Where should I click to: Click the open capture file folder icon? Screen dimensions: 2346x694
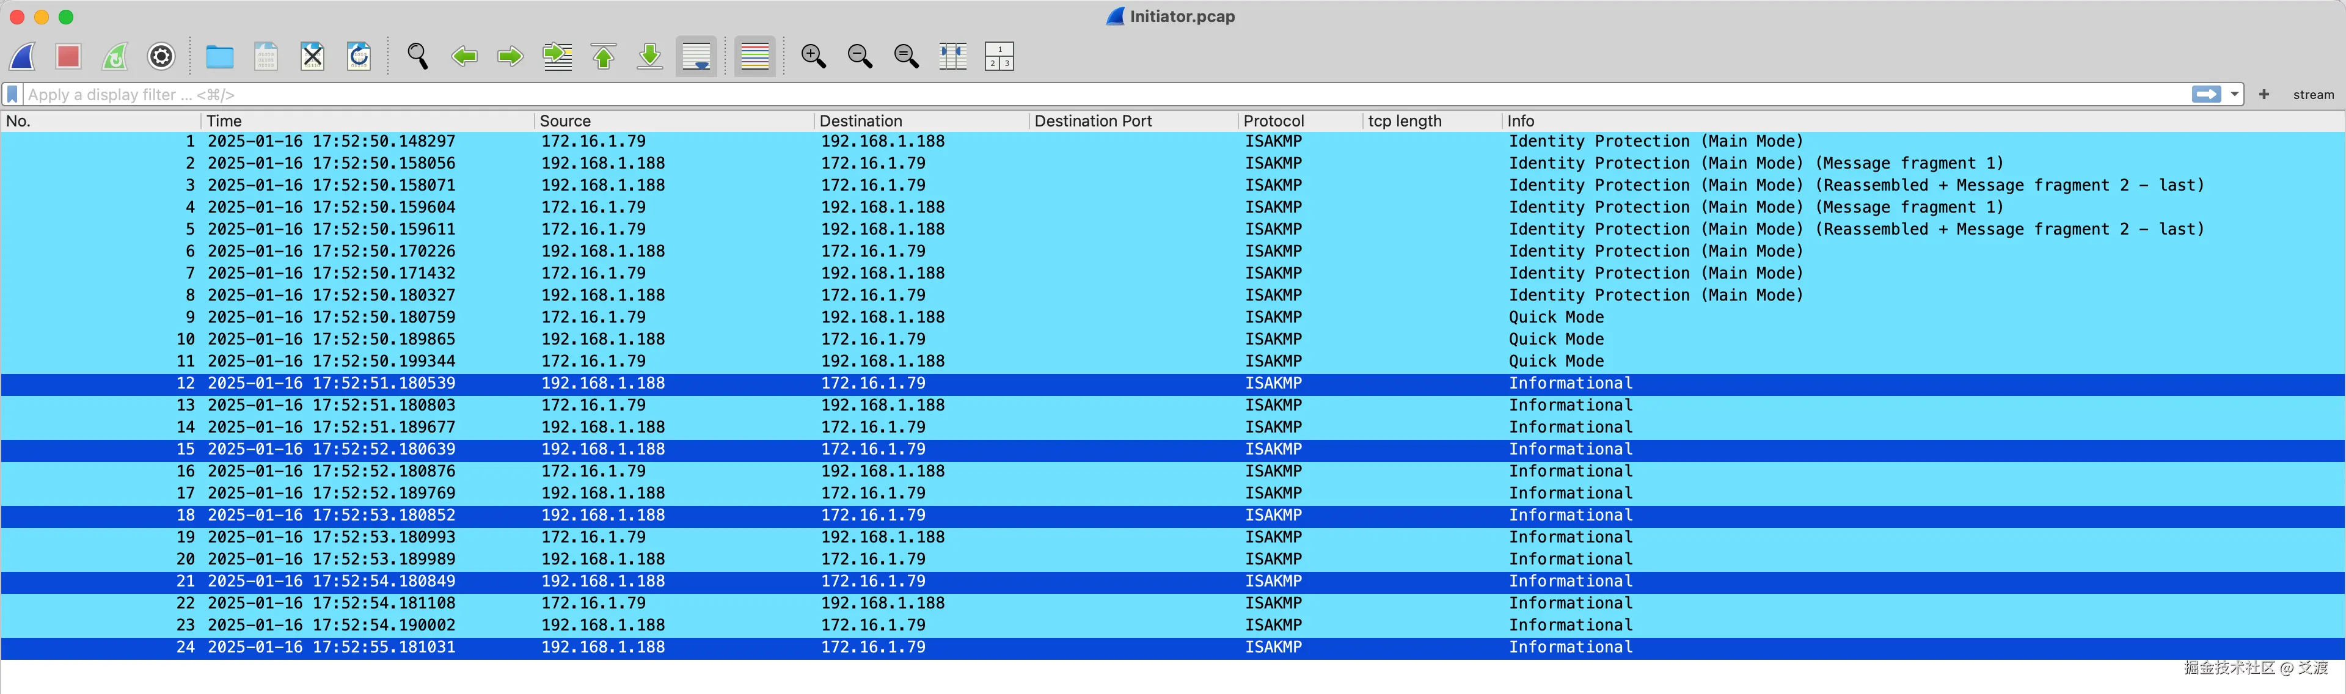pyautogui.click(x=219, y=56)
